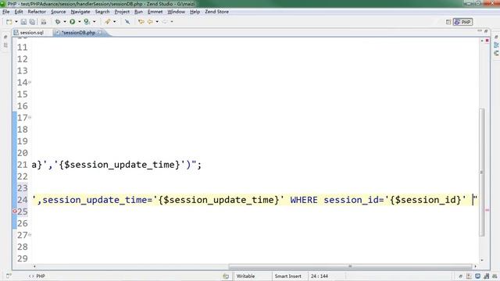The width and height of the screenshot is (500, 281).
Task: Select the sessionDB.php editor tab
Action: (78, 33)
